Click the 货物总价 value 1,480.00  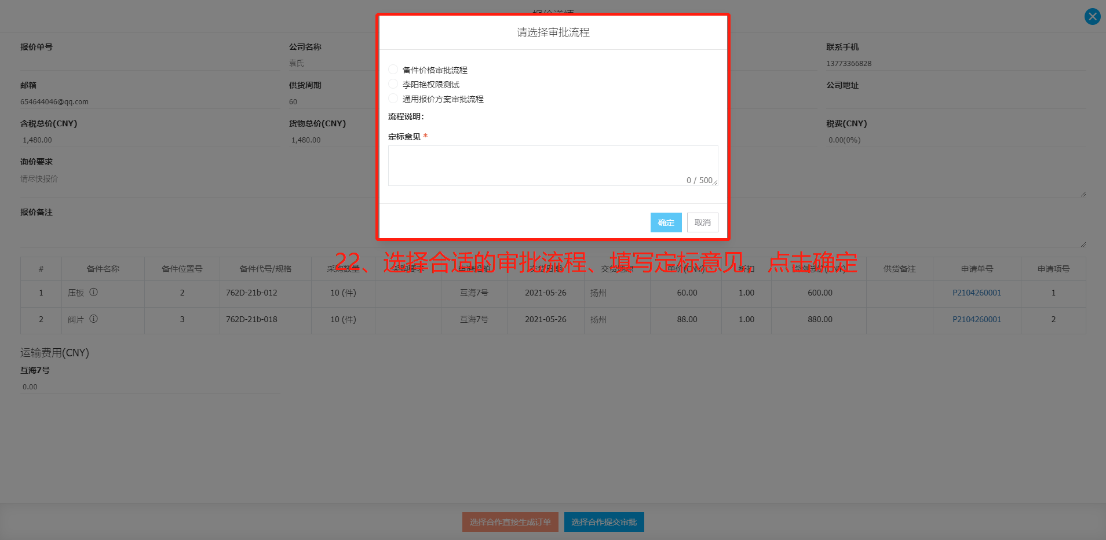tap(306, 140)
